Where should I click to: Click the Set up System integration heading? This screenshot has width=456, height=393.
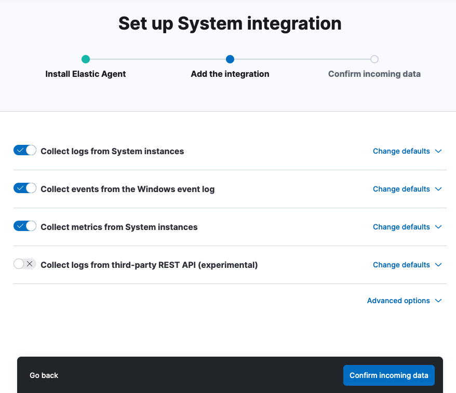click(x=230, y=23)
